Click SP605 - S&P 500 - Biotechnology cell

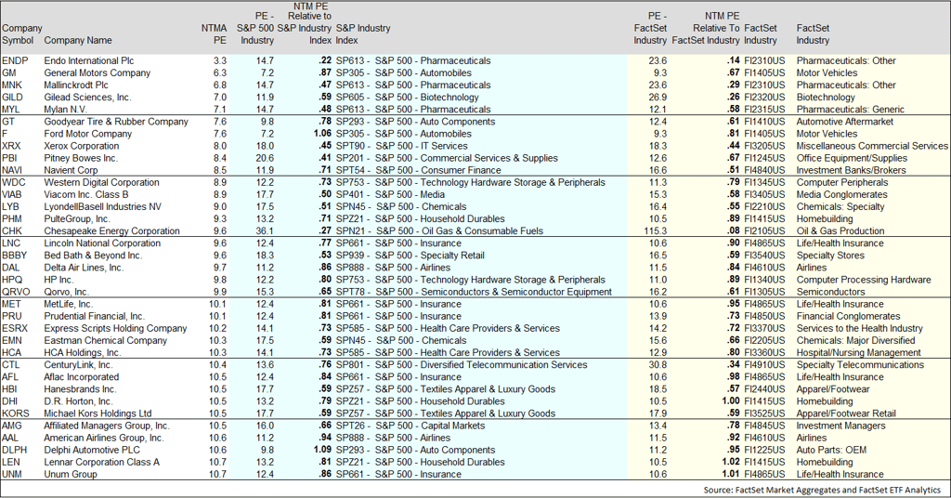[x=407, y=97]
